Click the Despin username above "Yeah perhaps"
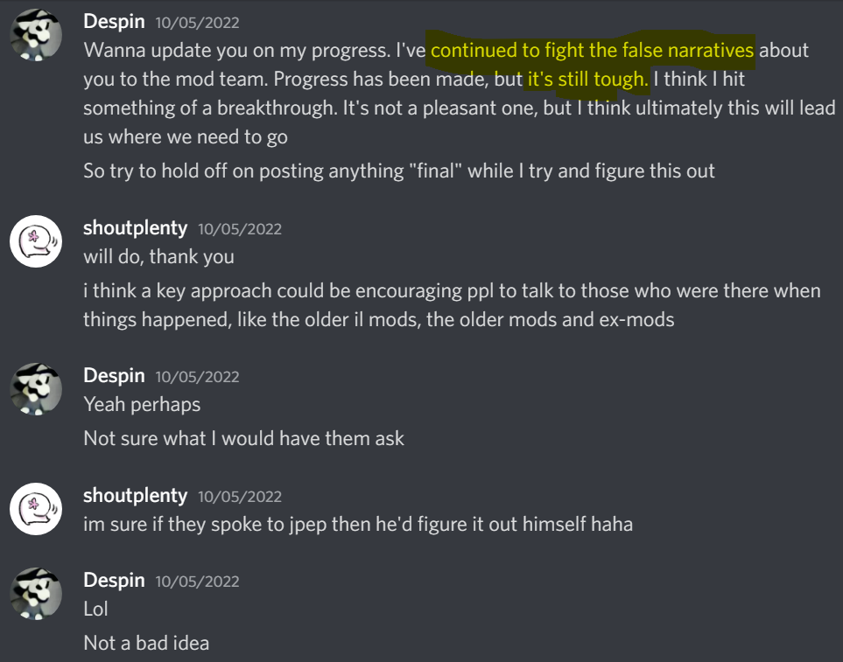843x662 pixels. point(114,376)
